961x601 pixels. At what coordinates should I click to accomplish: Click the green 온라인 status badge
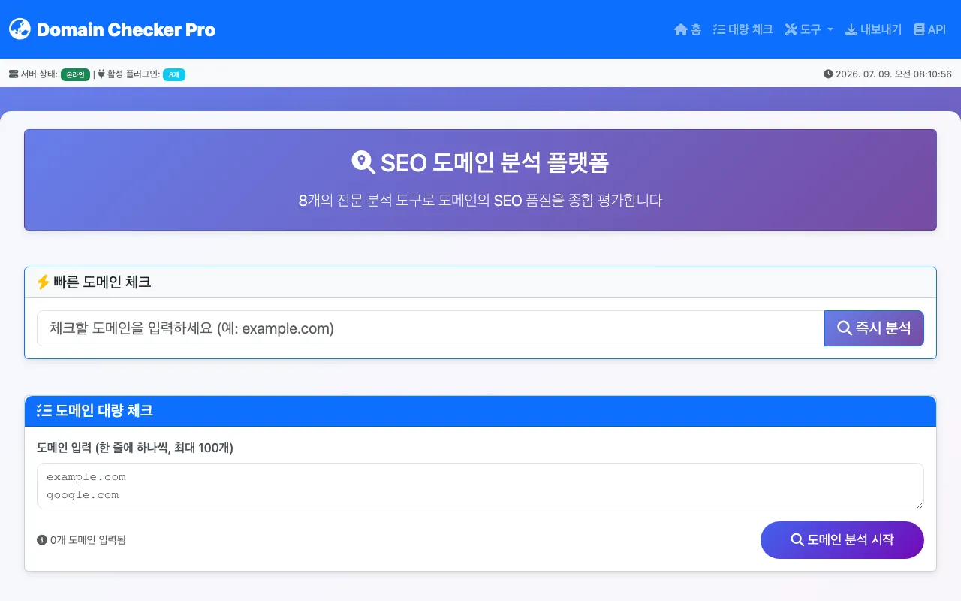pyautogui.click(x=75, y=74)
